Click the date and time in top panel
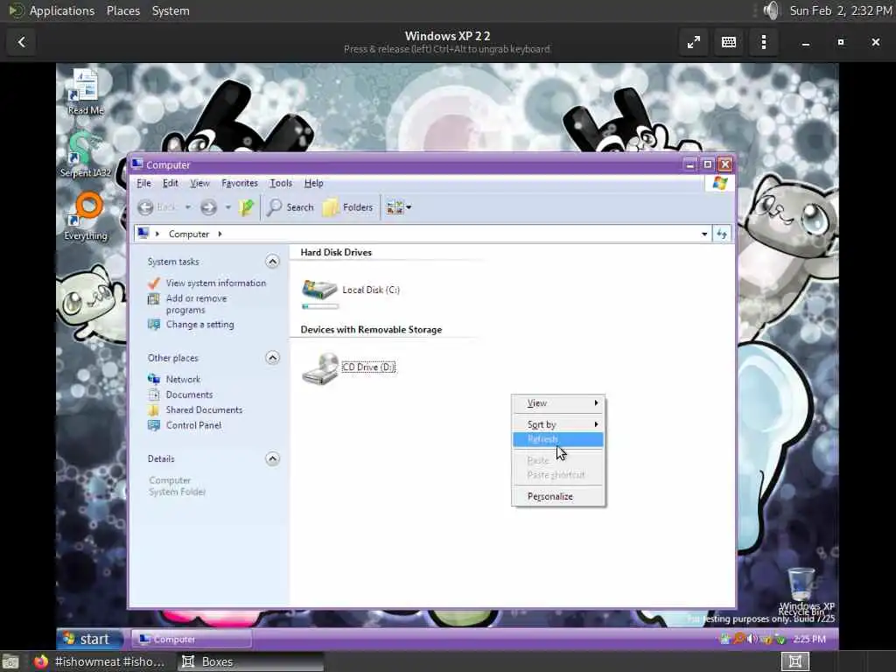 [841, 10]
